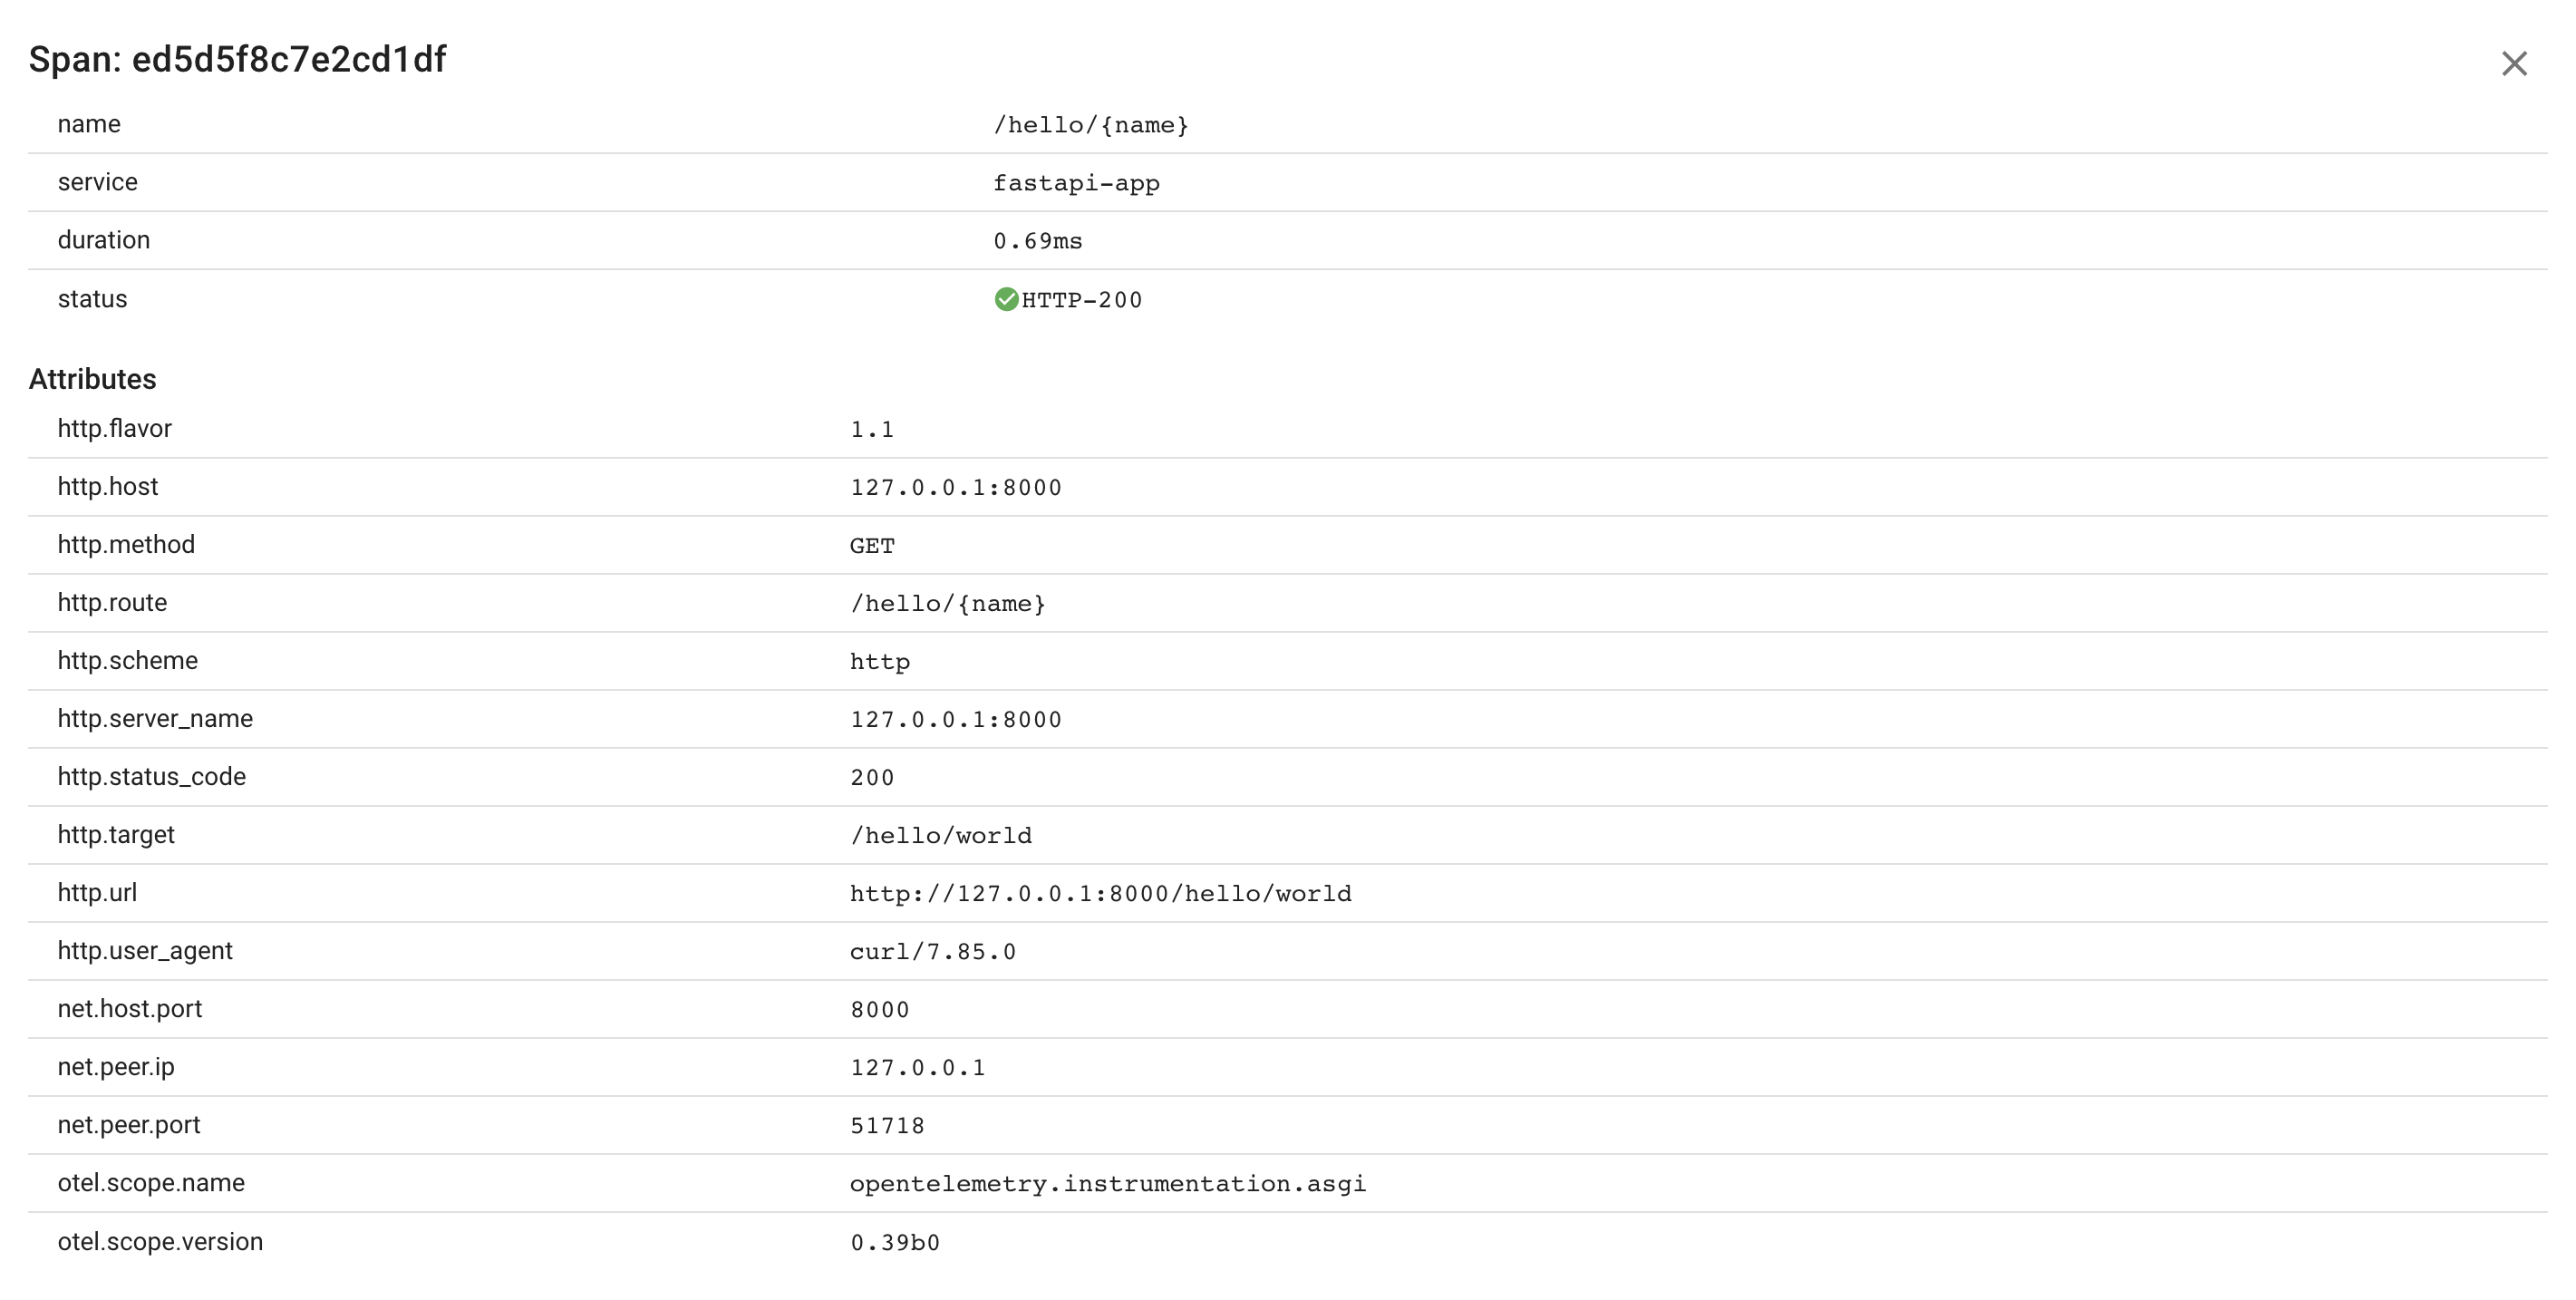Screen dimensions: 2576x1300
Task: Click the GET method value
Action: point(872,546)
